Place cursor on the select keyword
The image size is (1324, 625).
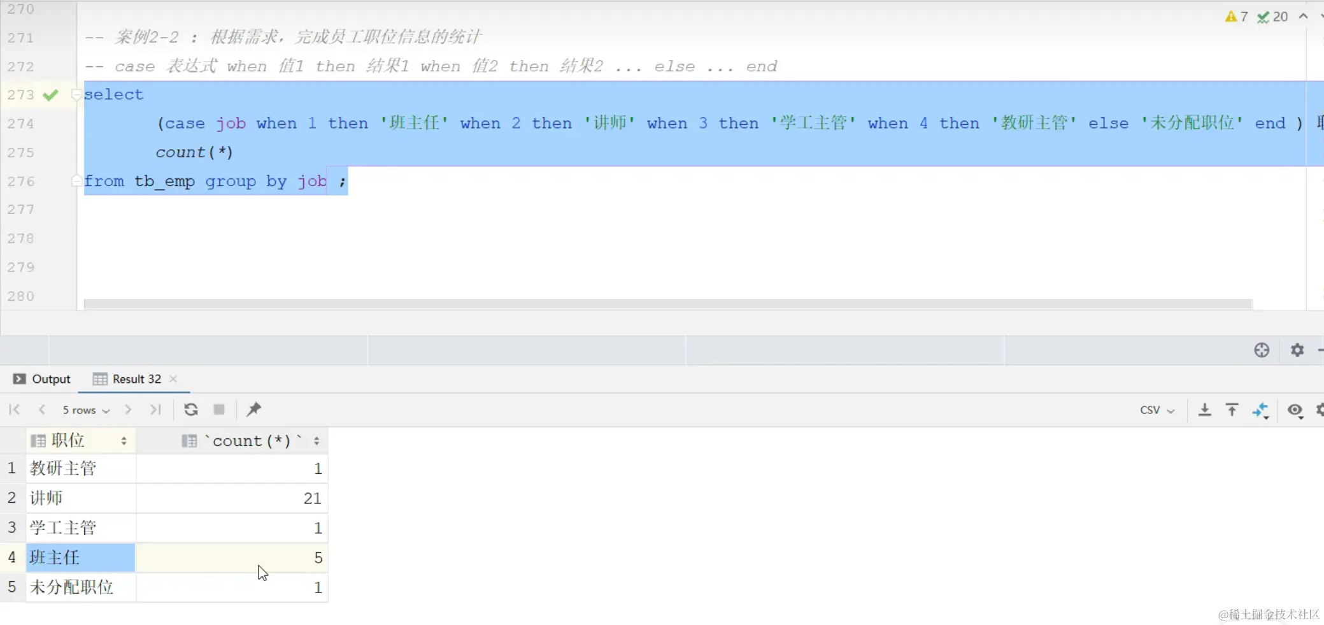113,95
